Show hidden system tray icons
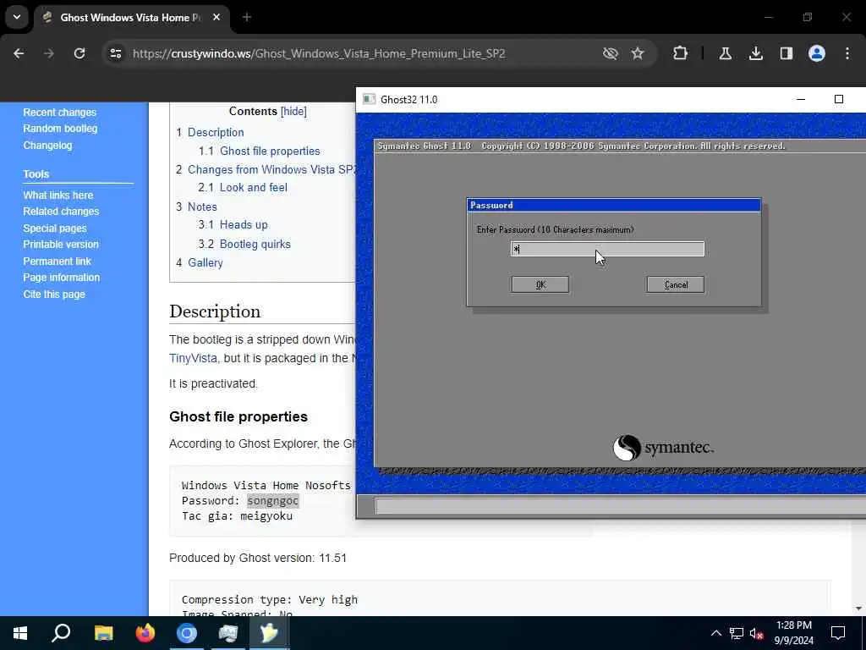This screenshot has height=650, width=866. [x=715, y=633]
